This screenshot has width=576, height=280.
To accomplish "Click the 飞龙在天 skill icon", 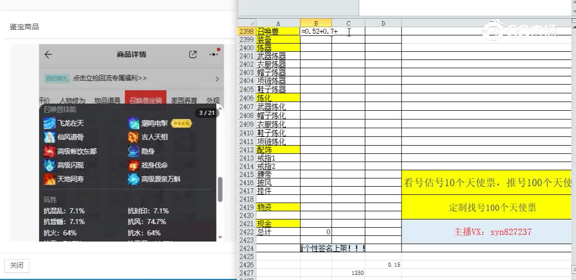I will (49, 123).
